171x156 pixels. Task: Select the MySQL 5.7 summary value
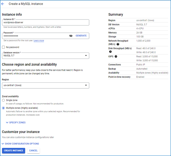click(x=141, y=25)
